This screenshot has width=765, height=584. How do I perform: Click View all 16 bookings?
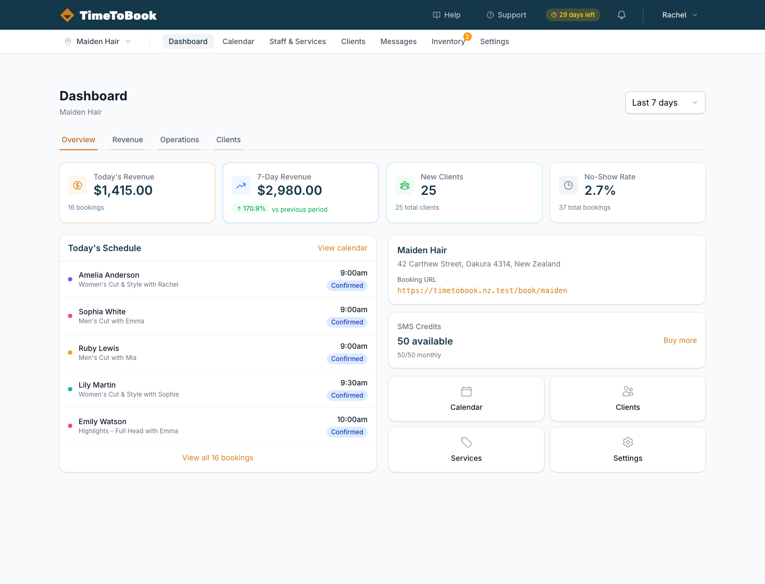pos(218,457)
